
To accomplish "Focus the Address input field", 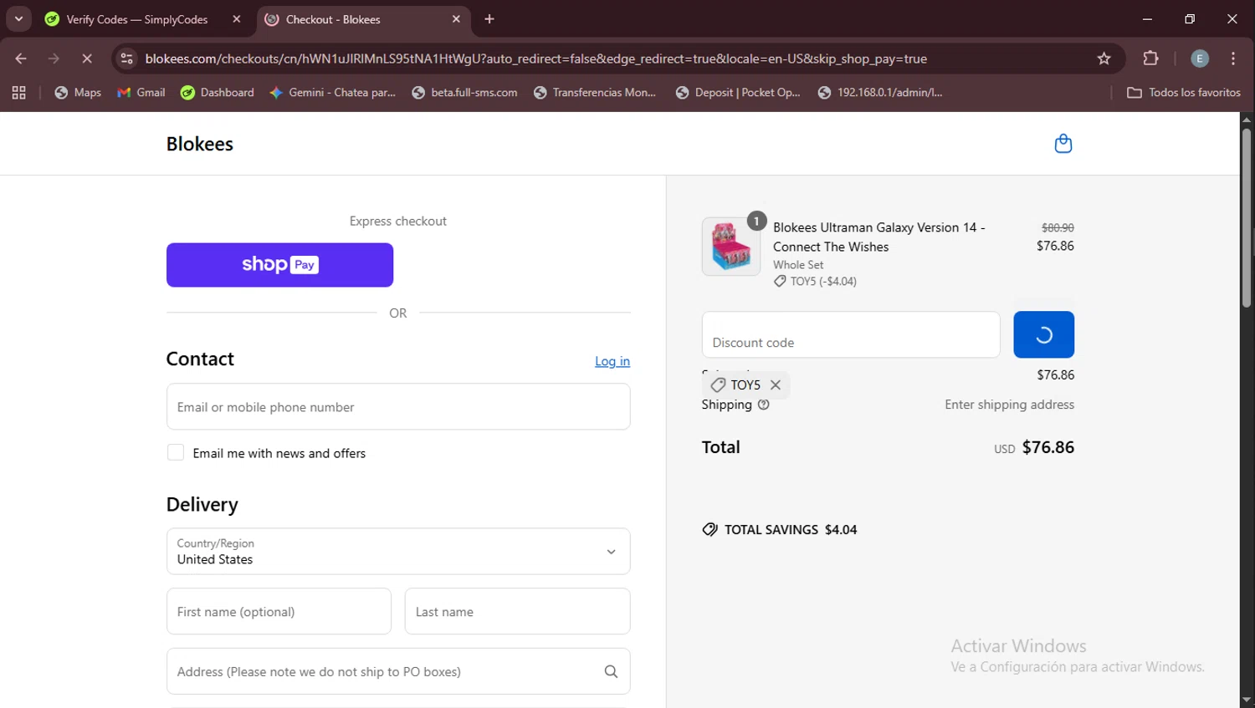I will coord(398,671).
